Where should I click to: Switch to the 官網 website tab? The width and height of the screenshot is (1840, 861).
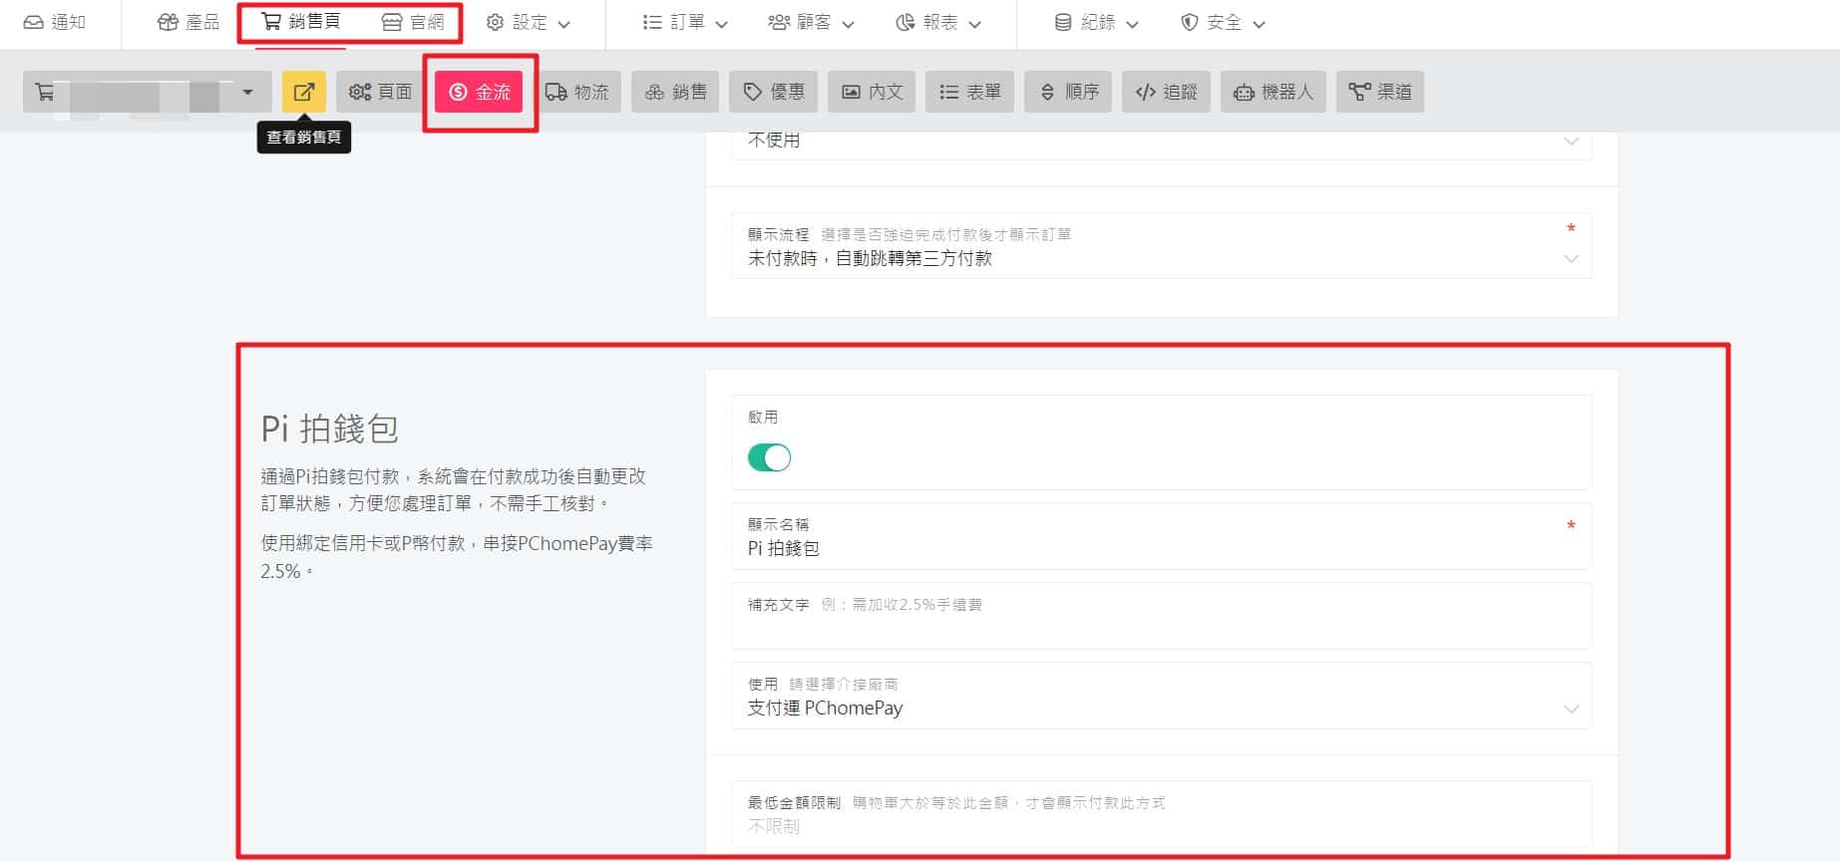tap(413, 23)
